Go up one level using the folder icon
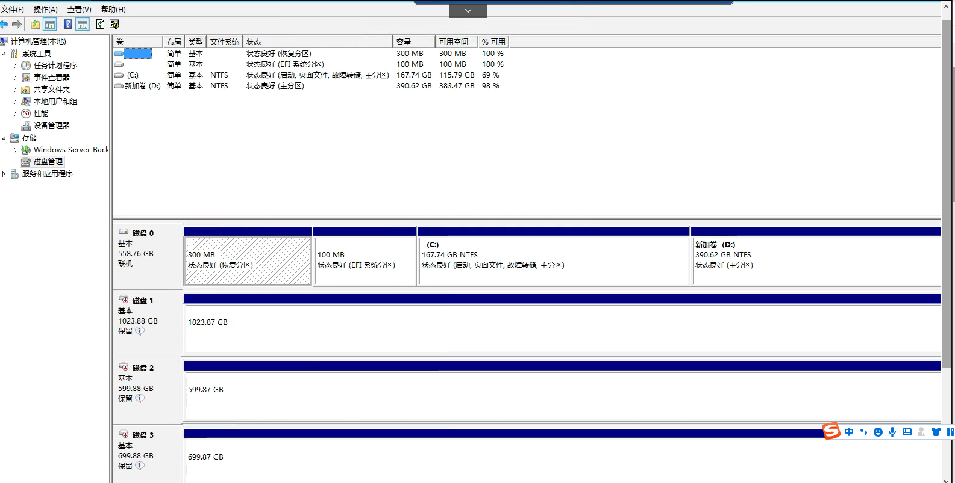This screenshot has height=483, width=955. coord(36,24)
